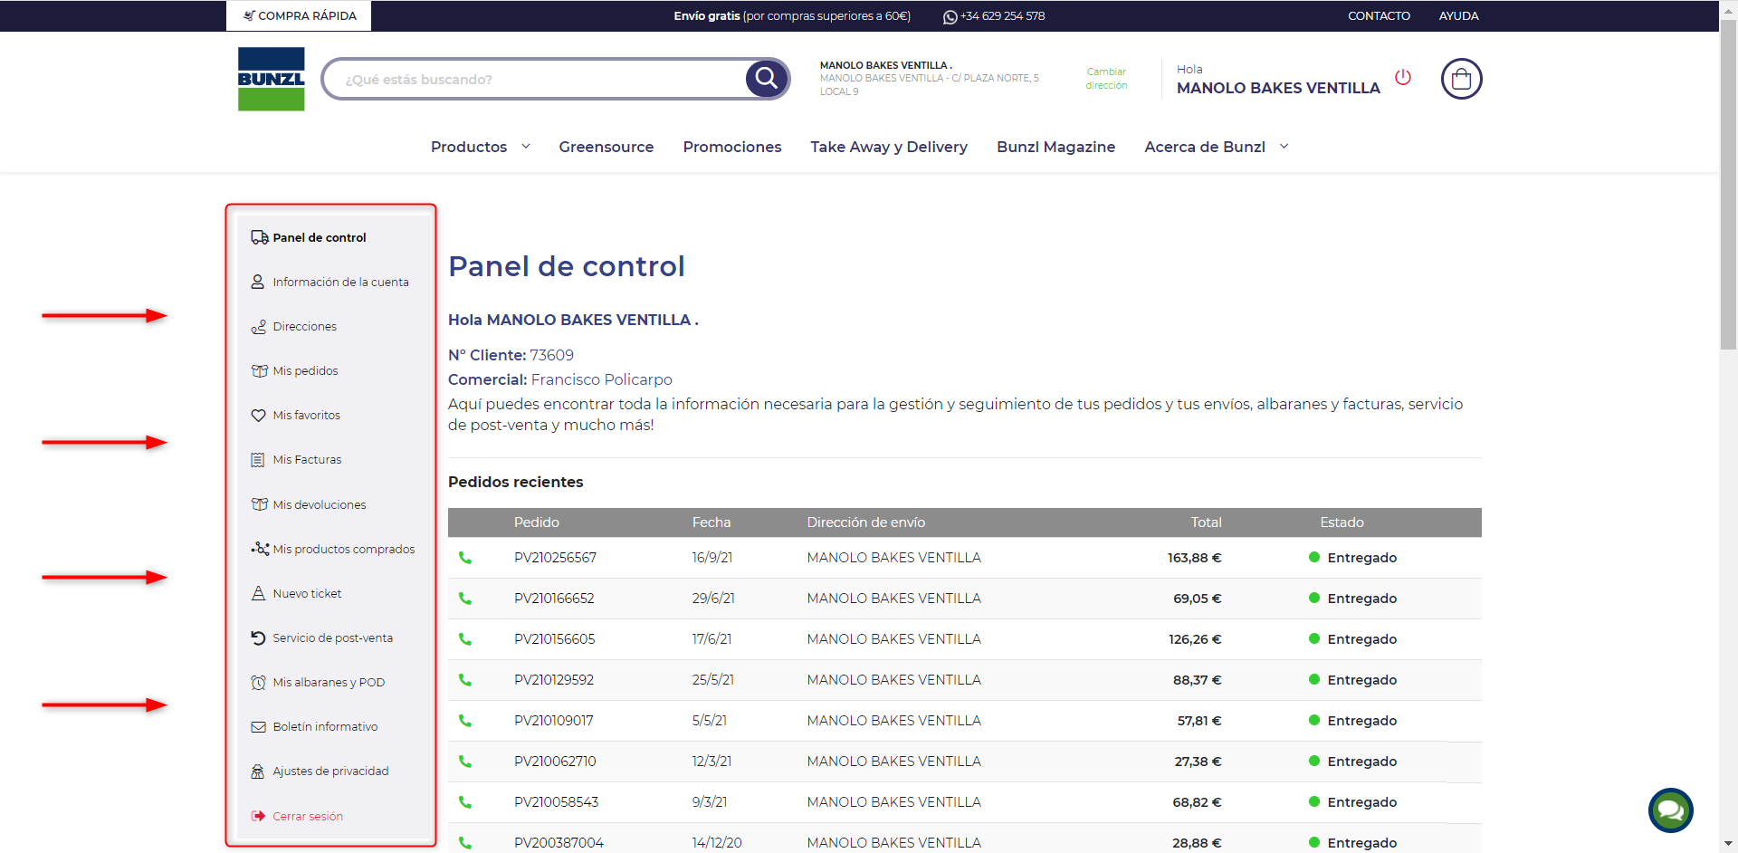Click order number PV210166652

click(x=554, y=599)
